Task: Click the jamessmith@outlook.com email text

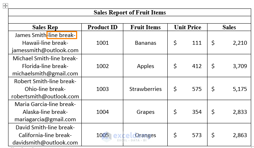Action: (x=45, y=50)
